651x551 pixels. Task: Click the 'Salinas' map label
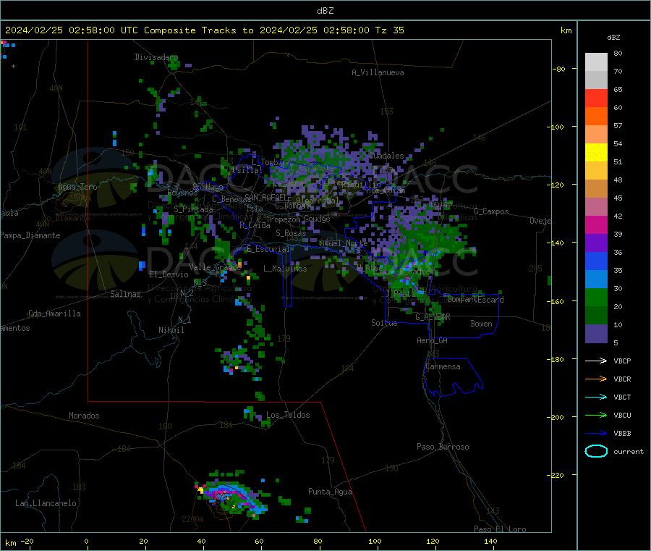pos(125,294)
